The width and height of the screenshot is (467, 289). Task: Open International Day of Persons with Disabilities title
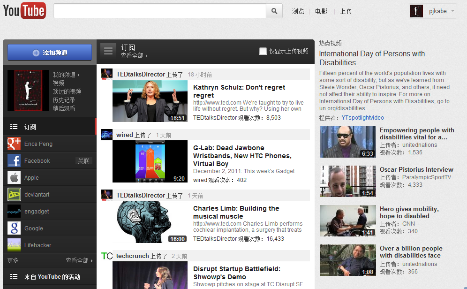[372, 58]
